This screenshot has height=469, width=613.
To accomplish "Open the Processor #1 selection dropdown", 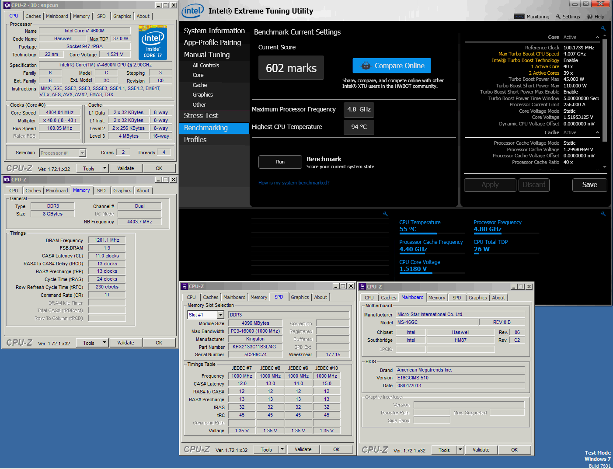I will coord(82,153).
